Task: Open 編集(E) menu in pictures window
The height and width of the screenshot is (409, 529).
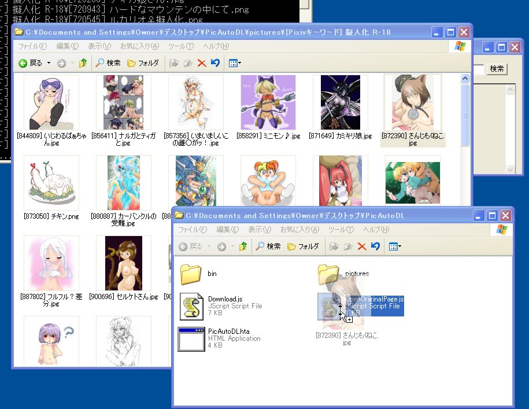Action: point(67,46)
